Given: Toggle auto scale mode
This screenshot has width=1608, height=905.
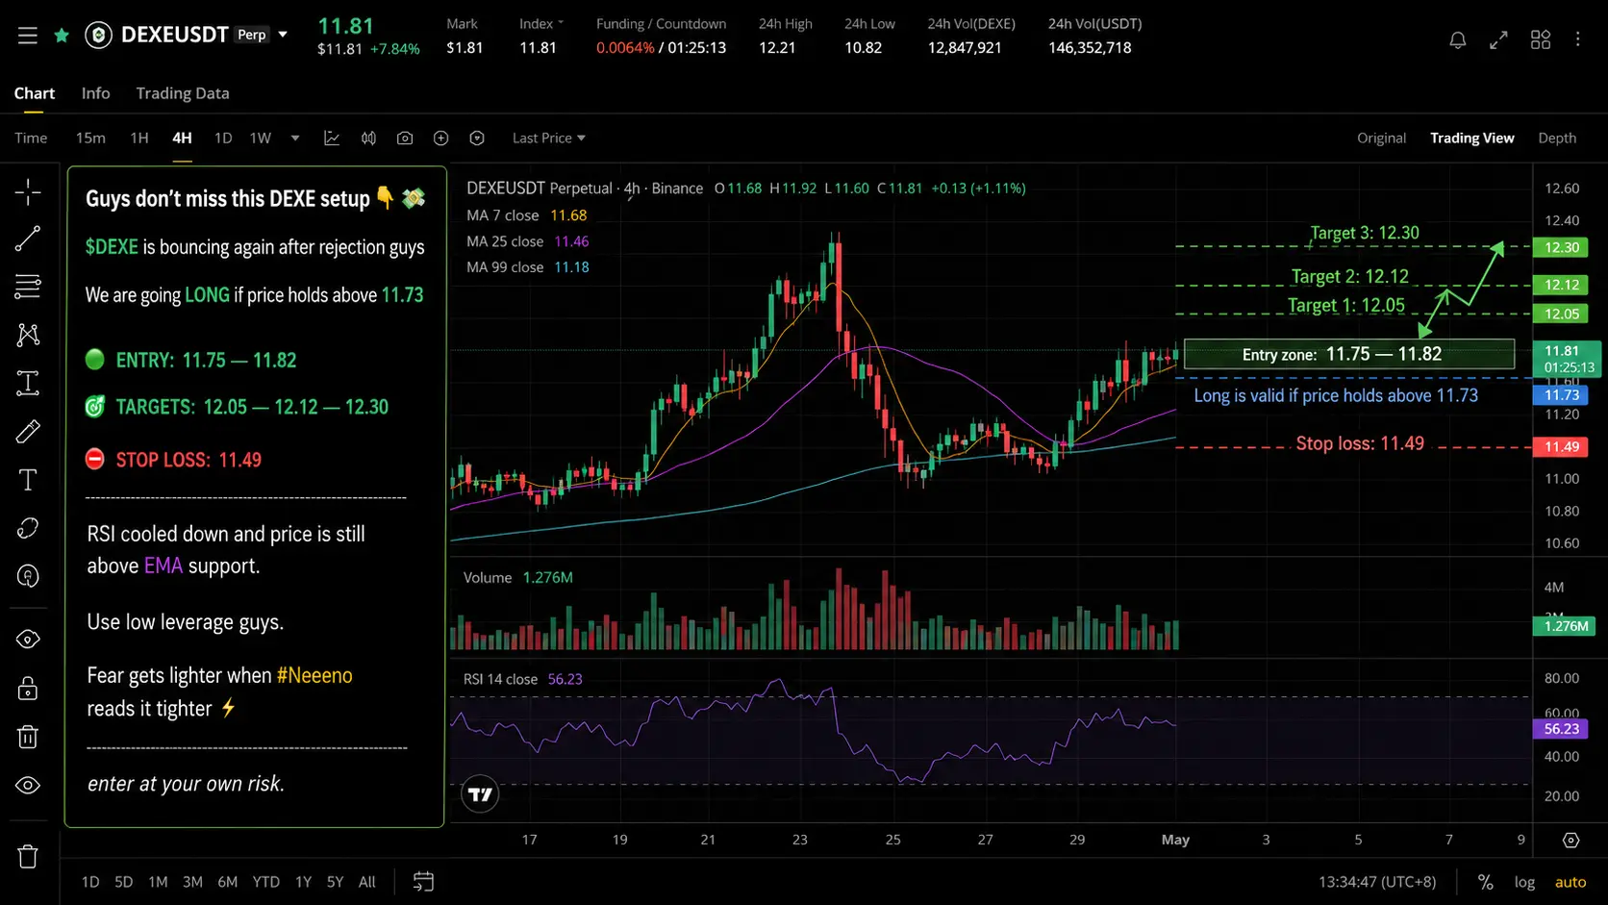Looking at the screenshot, I should pos(1570,882).
